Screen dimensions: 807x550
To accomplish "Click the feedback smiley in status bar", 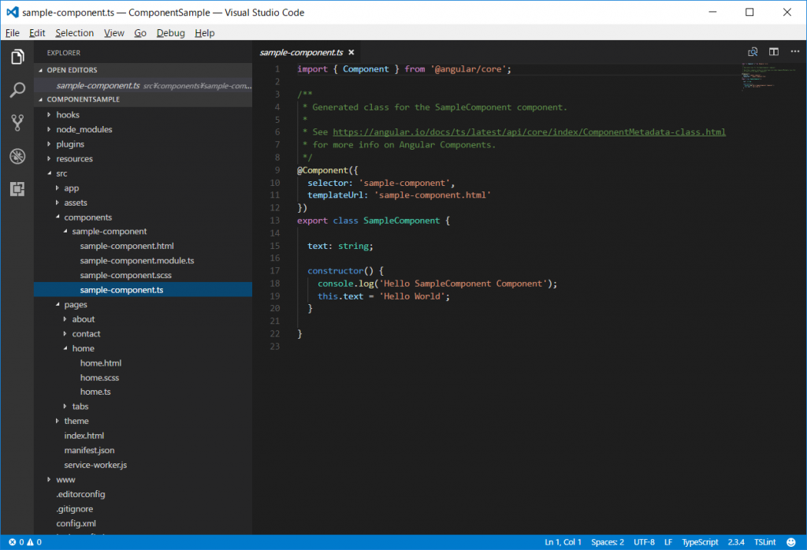I will pos(790,542).
